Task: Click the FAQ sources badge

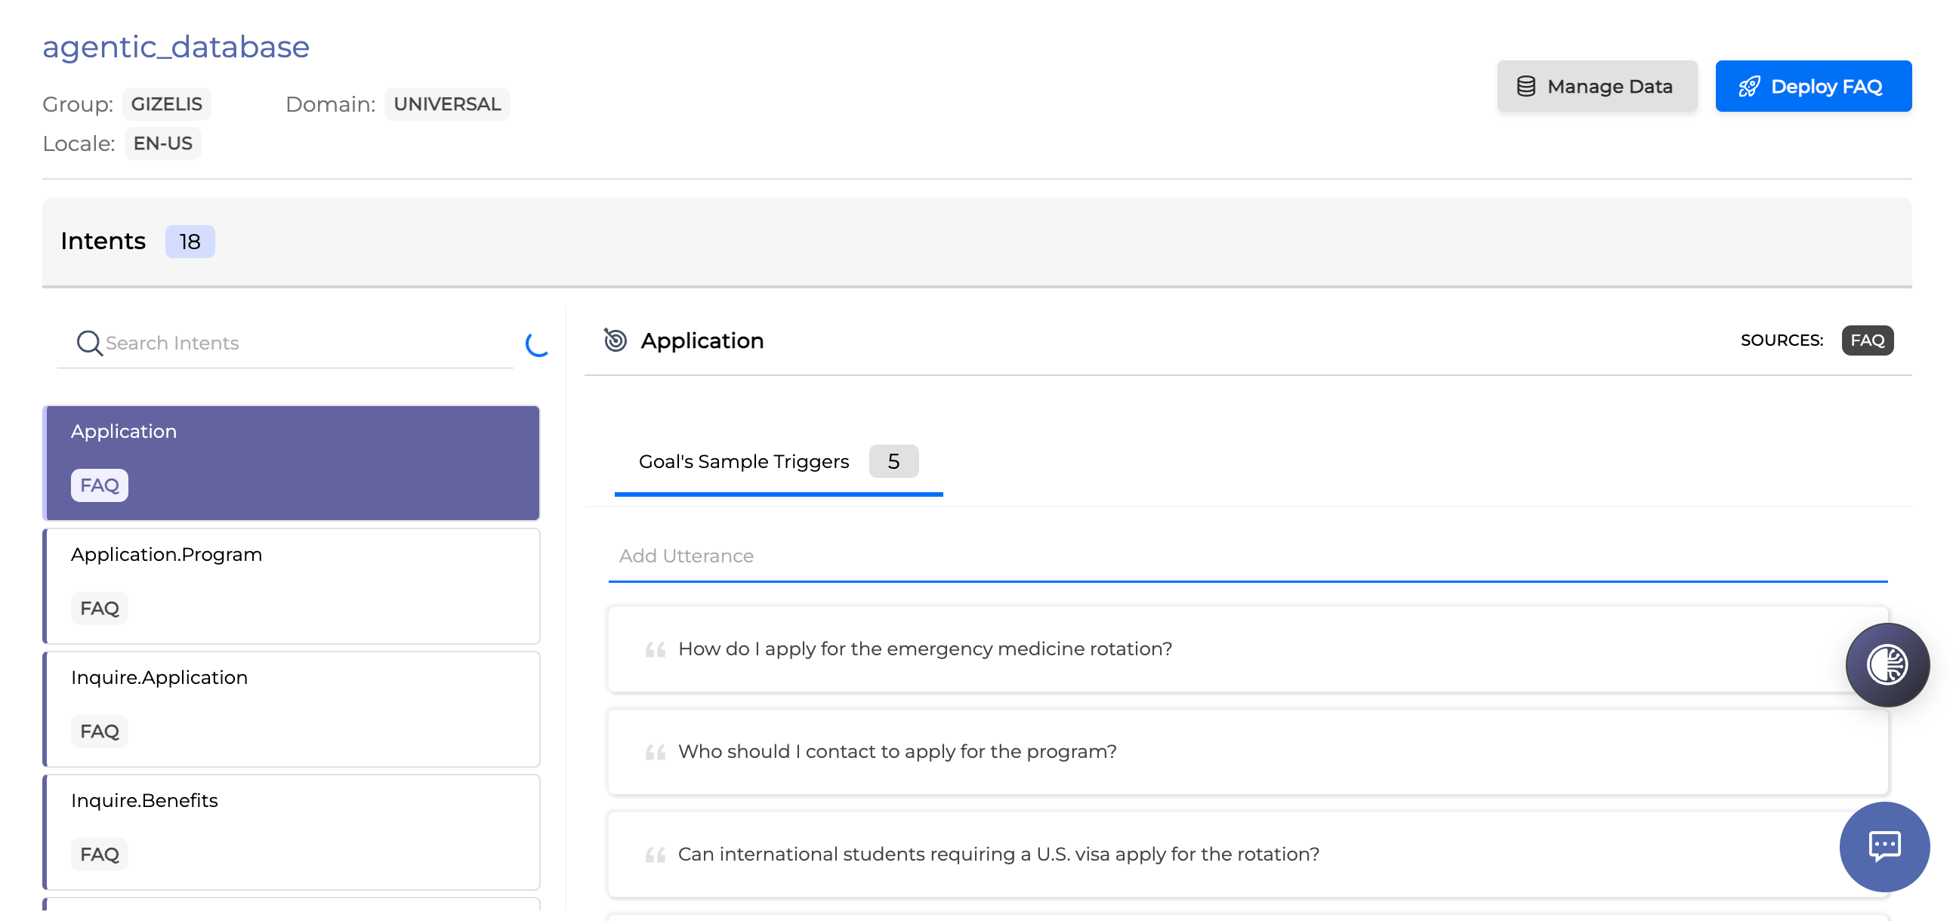Action: click(1867, 340)
